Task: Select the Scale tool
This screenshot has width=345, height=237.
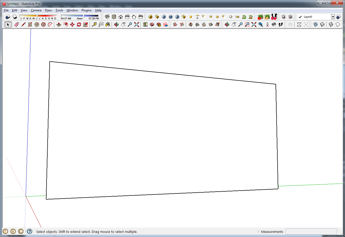Action: pos(86,24)
